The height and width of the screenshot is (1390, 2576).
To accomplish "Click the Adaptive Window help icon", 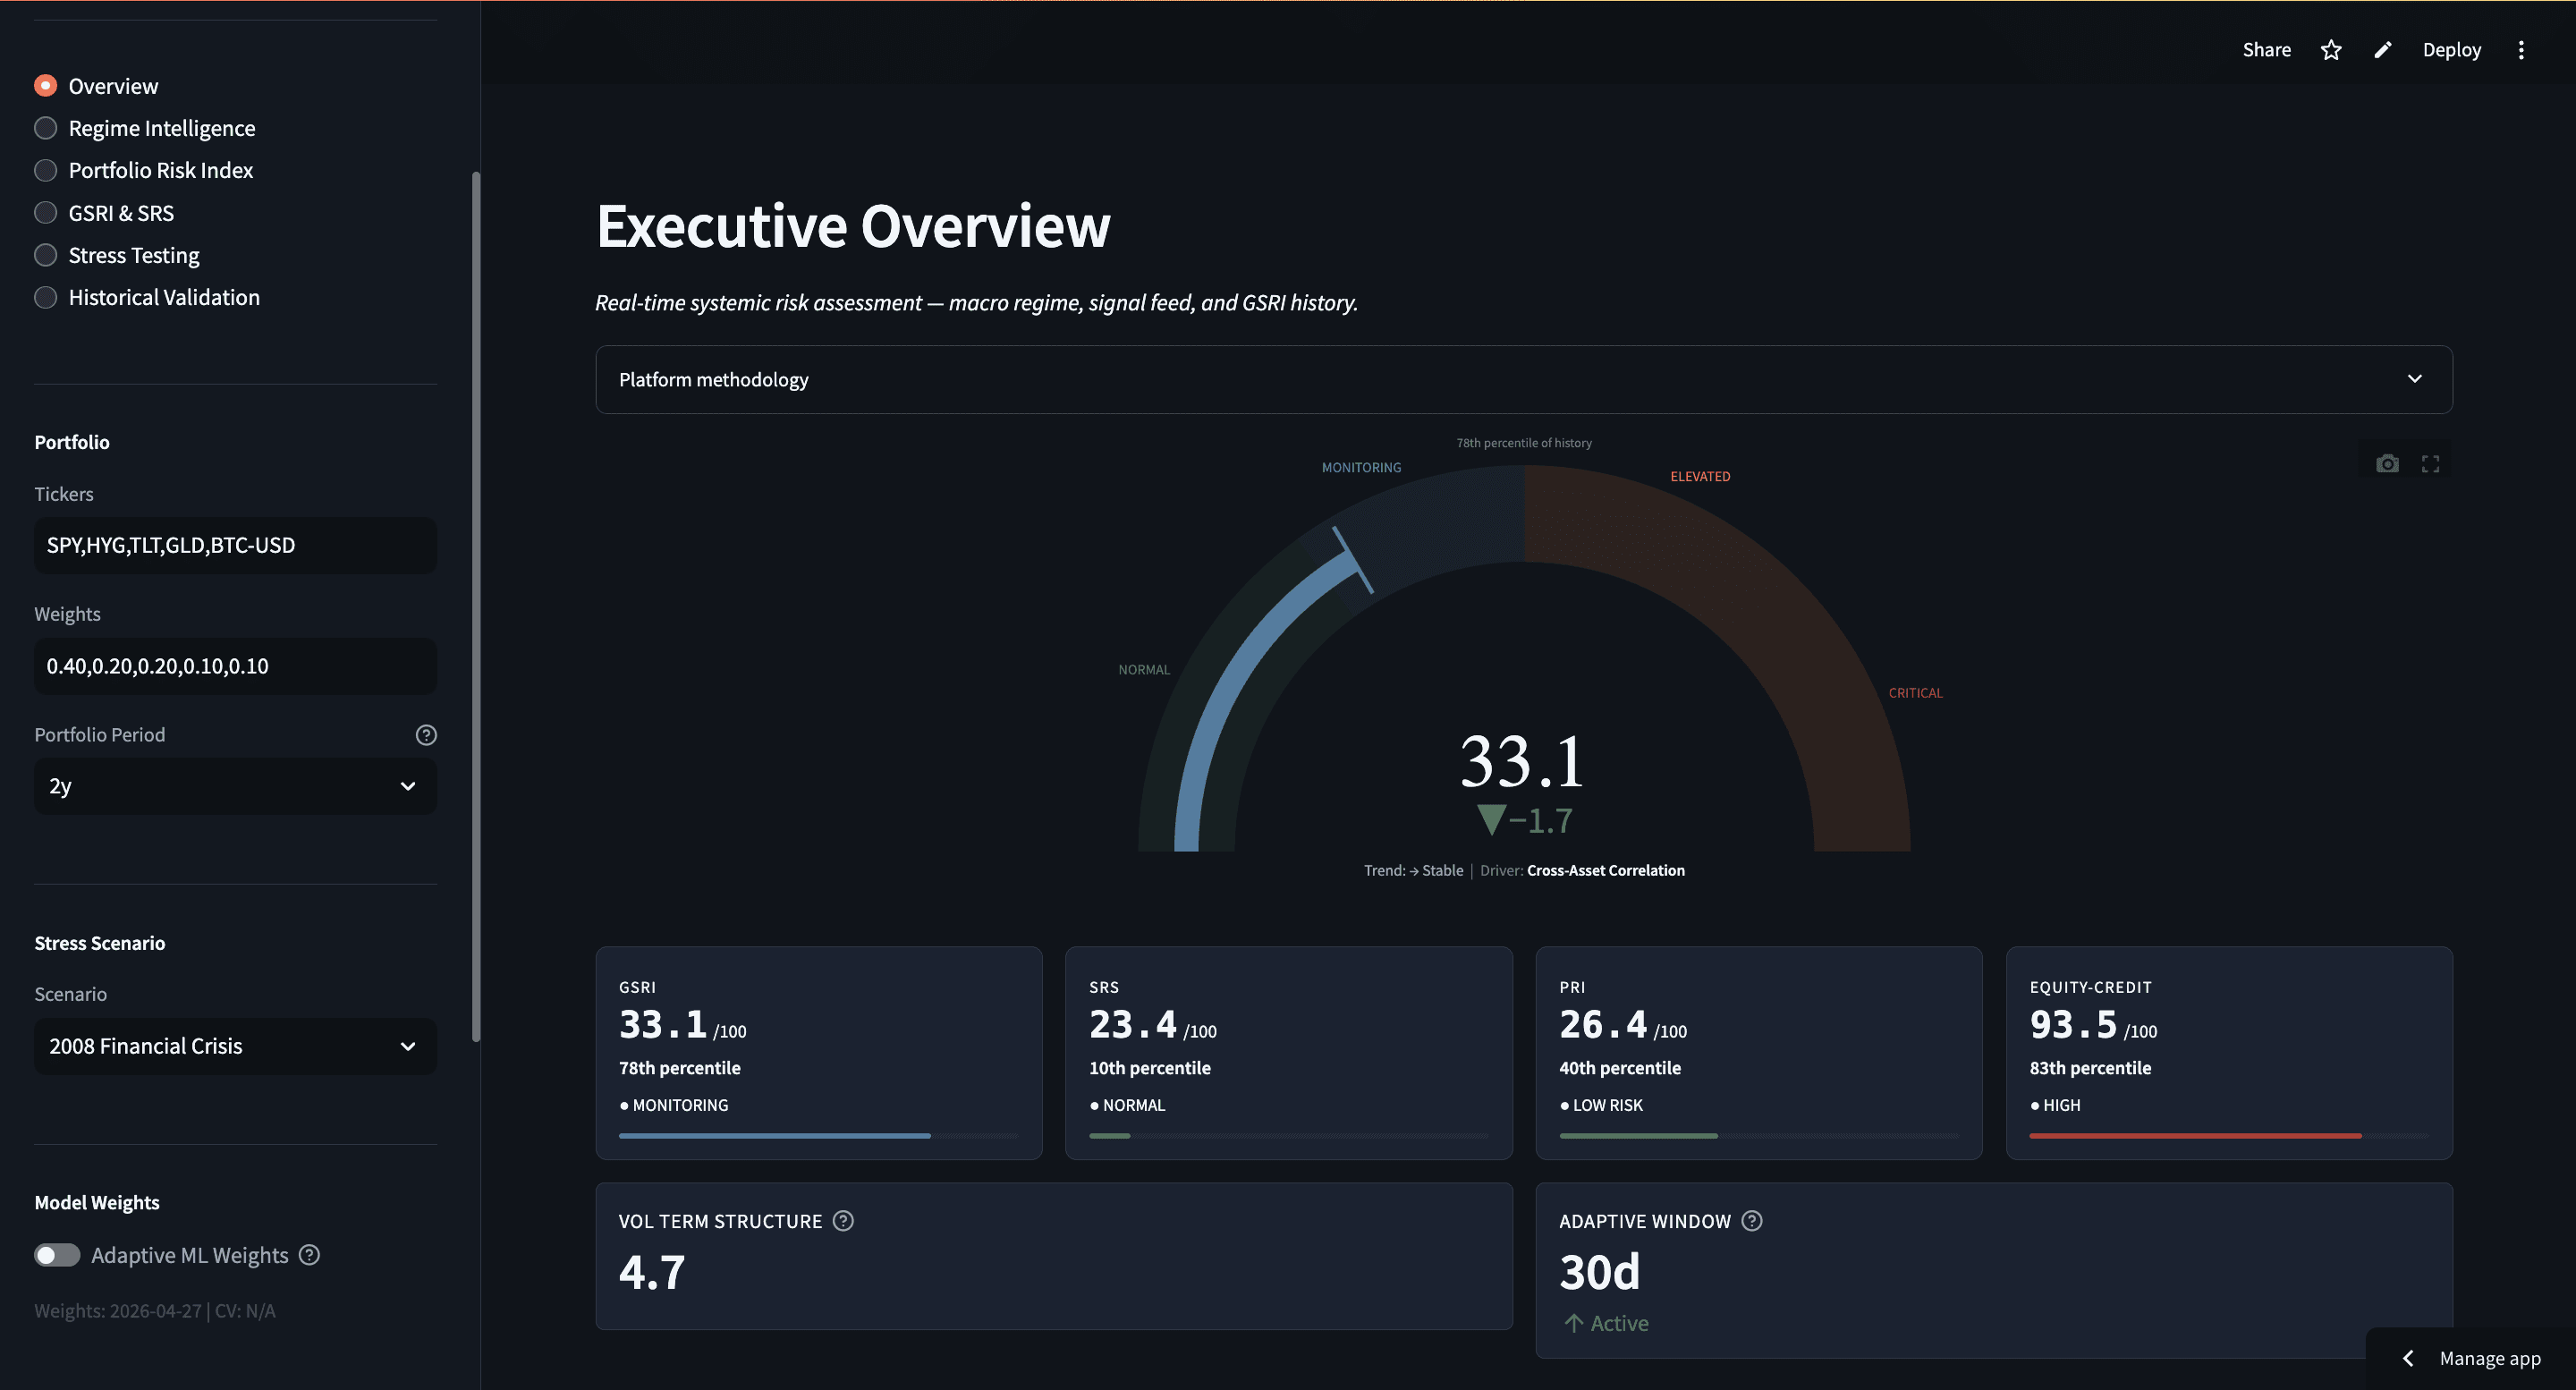I will point(1751,1221).
